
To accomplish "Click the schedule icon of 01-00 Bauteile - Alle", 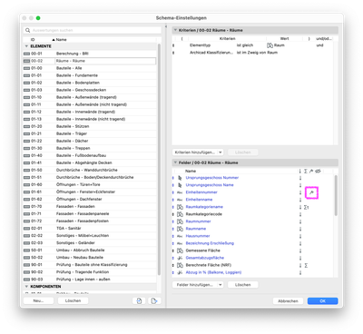I will click(26, 68).
